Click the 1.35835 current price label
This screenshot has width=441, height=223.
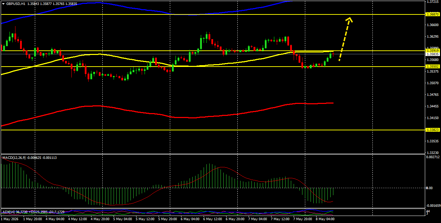(432, 54)
